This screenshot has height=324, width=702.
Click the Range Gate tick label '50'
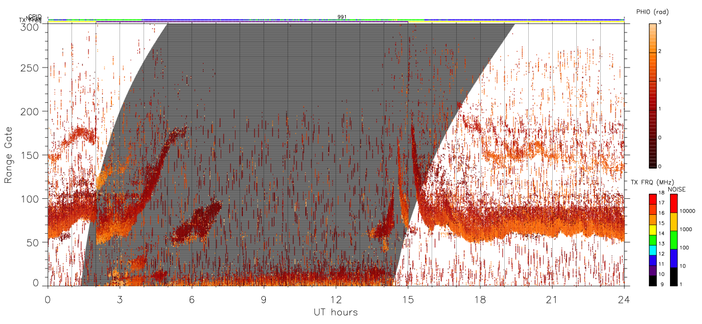click(34, 242)
